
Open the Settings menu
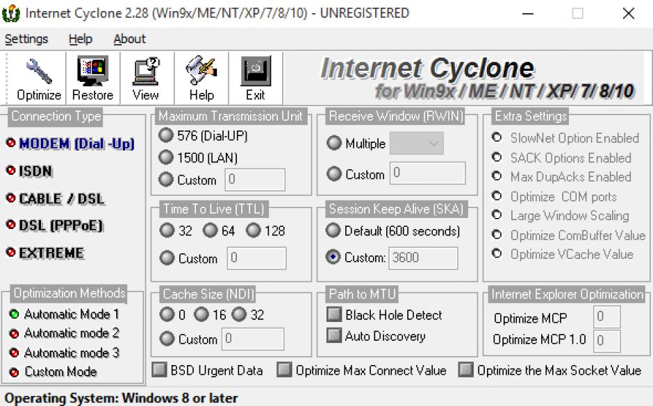point(26,39)
